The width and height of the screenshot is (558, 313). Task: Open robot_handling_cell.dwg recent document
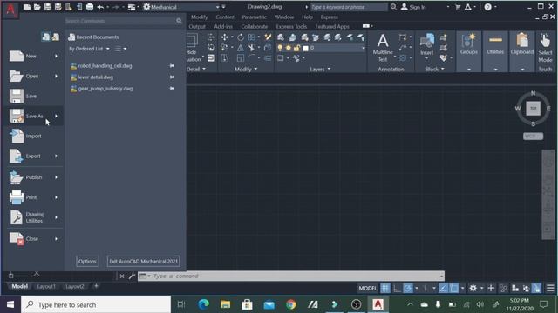click(x=105, y=66)
